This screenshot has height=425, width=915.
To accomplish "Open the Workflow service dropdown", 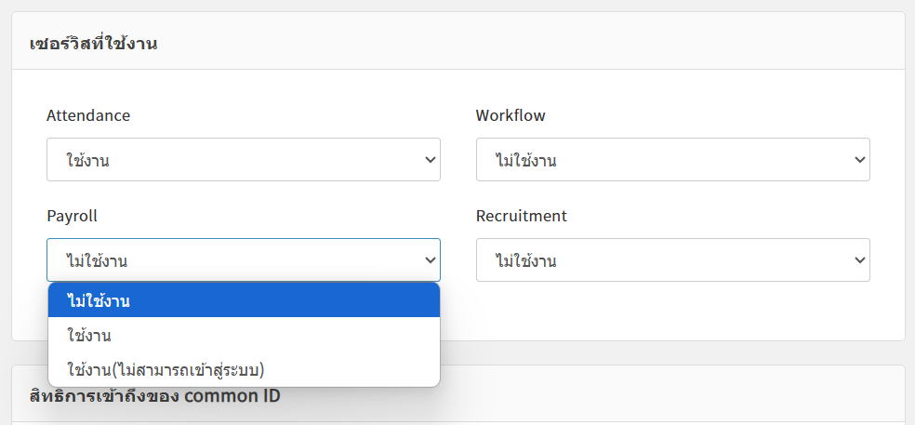I will [672, 160].
